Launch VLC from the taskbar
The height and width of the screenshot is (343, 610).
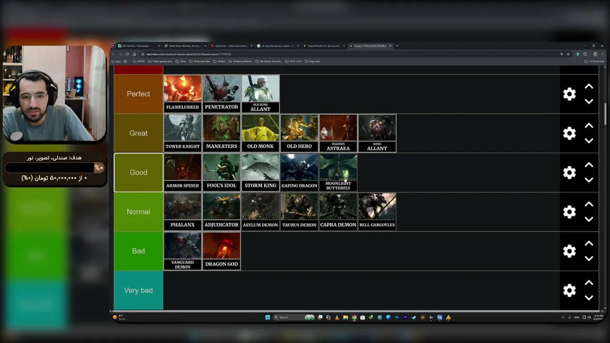pyautogui.click(x=337, y=317)
